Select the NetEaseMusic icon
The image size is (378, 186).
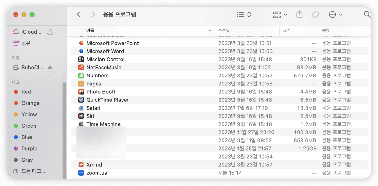(81, 68)
